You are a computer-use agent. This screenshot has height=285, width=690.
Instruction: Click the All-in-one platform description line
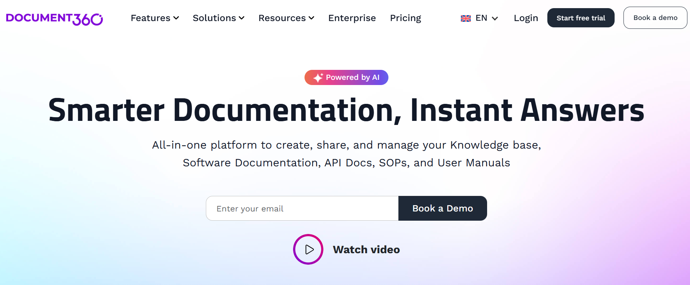(x=346, y=145)
